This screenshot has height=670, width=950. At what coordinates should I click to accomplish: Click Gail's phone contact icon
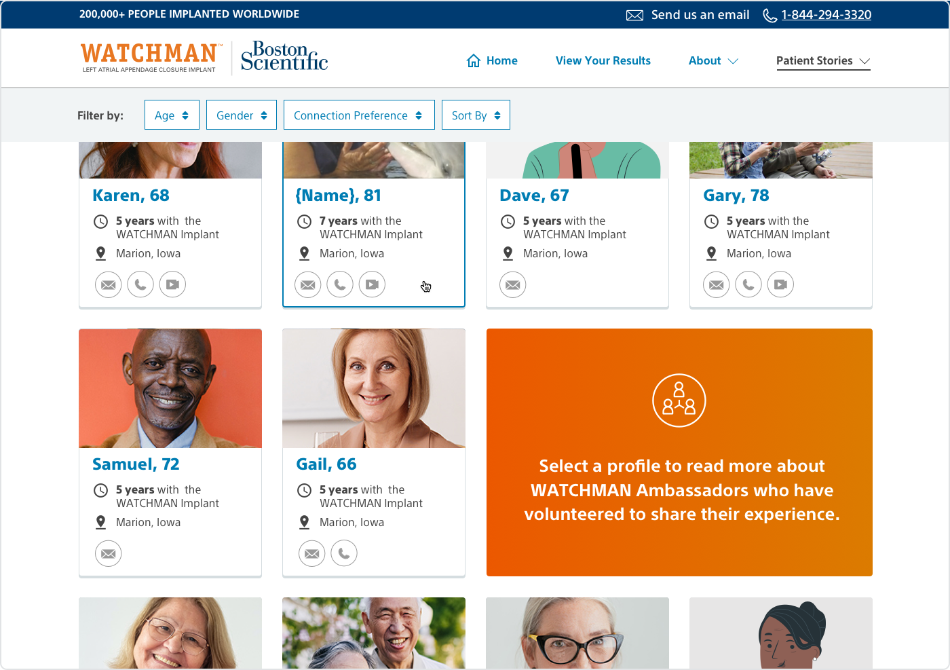(x=344, y=553)
